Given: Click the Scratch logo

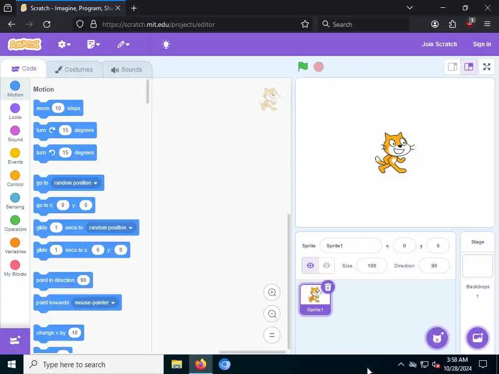Looking at the screenshot, I should coord(24,44).
